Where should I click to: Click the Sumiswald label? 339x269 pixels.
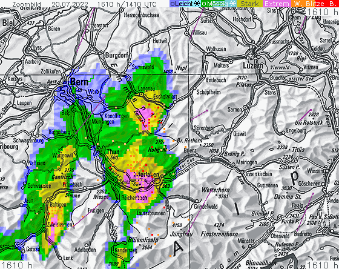[143, 67]
